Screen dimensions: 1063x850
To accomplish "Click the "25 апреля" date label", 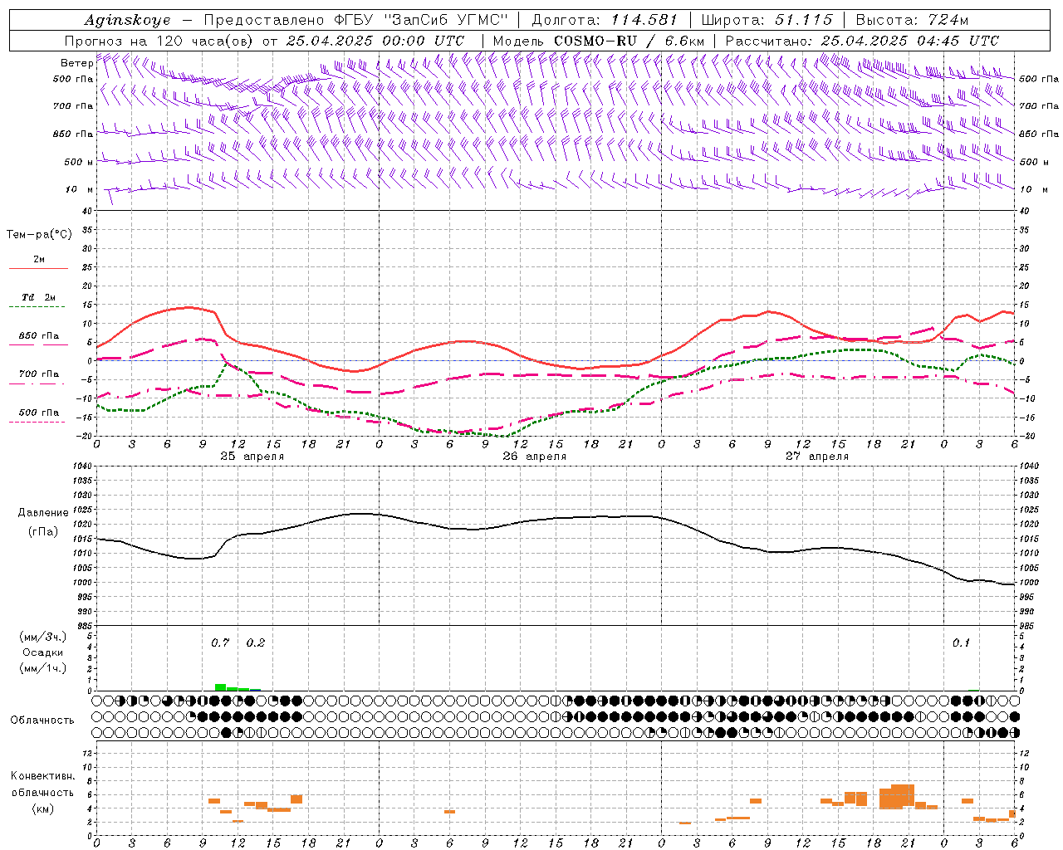I will [x=252, y=457].
